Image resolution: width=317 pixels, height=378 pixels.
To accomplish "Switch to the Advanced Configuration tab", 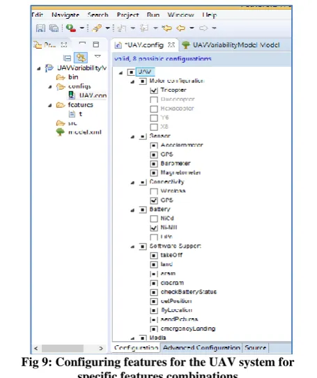I will point(201,347).
